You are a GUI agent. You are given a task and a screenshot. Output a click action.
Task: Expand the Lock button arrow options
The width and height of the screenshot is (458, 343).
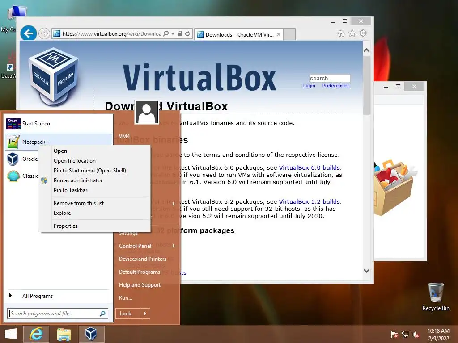145,314
